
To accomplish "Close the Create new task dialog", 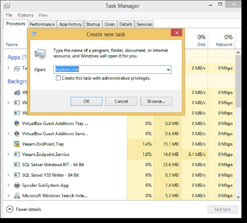I will pyautogui.click(x=176, y=33).
